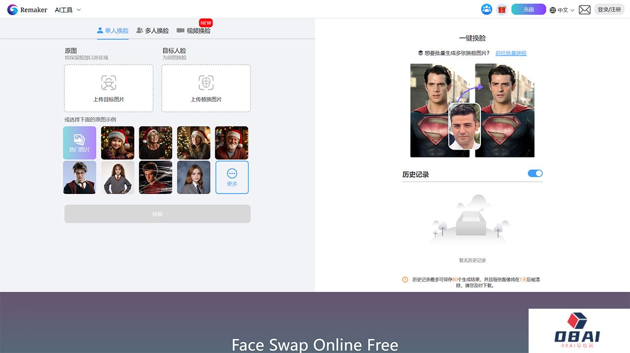Switch to the 视频换脸 tab

[x=193, y=31]
